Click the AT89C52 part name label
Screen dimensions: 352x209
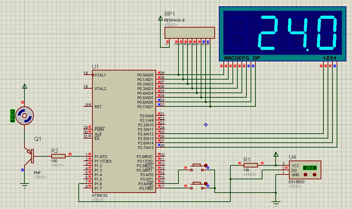click(100, 195)
